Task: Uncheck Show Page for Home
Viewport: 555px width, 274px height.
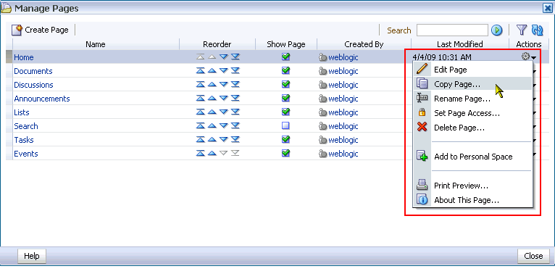Action: (285, 57)
